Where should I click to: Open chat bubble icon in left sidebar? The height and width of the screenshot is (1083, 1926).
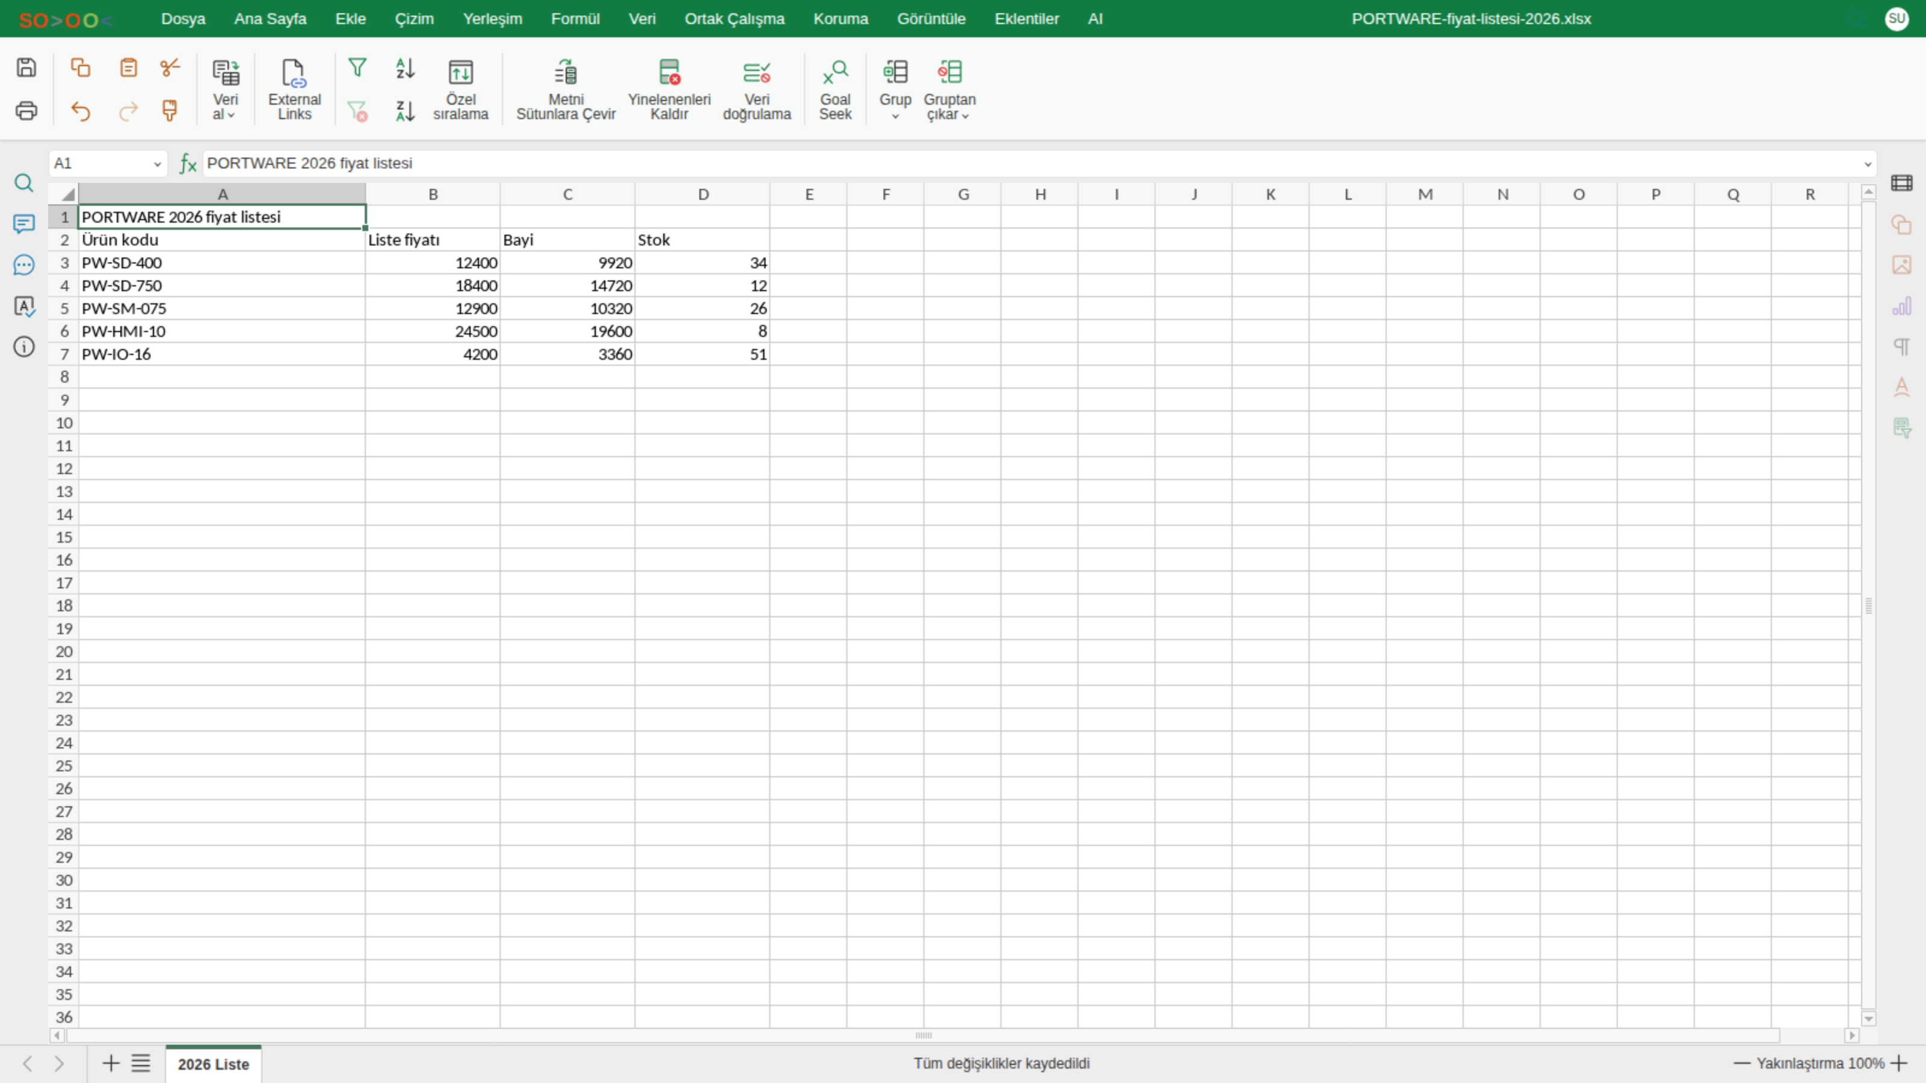click(24, 265)
